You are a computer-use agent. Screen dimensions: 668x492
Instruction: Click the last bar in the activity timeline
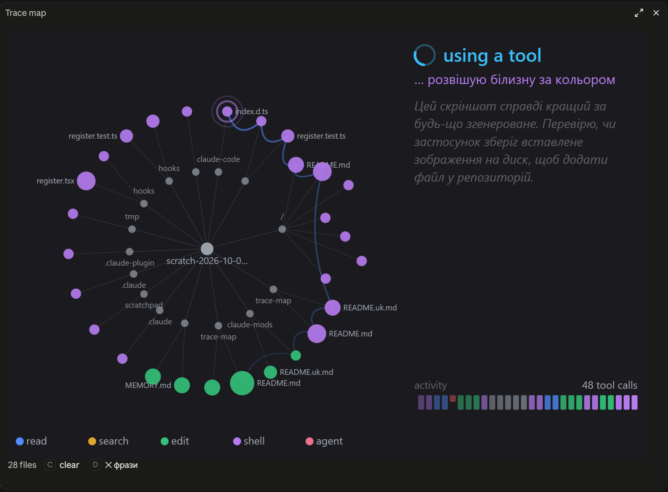pos(635,402)
